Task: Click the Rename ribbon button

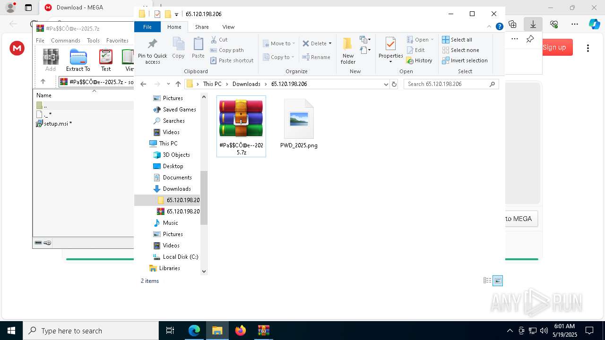Action: tap(316, 57)
